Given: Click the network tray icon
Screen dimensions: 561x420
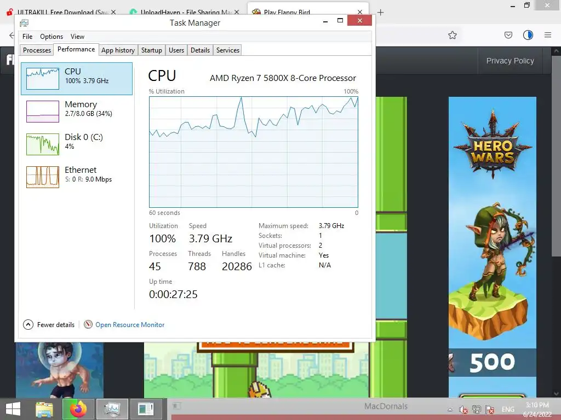Looking at the screenshot, I should [x=477, y=410].
